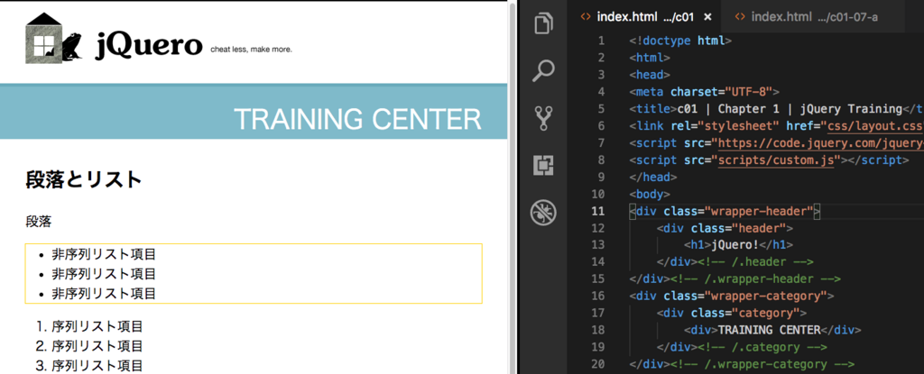This screenshot has width=924, height=374.
Task: Click the HTML file icon on c01-07-a tab
Action: [x=740, y=16]
